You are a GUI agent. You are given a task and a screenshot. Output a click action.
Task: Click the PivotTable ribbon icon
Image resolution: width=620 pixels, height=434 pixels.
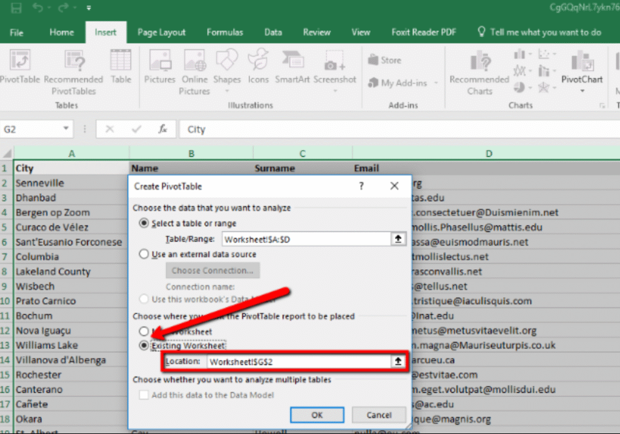click(x=20, y=67)
